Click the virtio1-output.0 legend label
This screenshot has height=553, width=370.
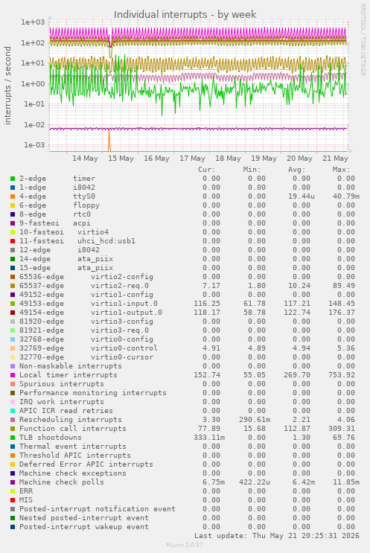tap(127, 313)
